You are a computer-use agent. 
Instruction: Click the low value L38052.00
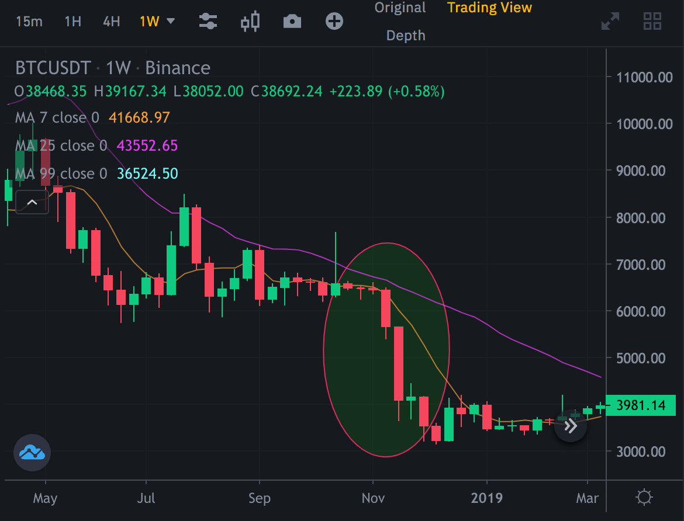209,92
